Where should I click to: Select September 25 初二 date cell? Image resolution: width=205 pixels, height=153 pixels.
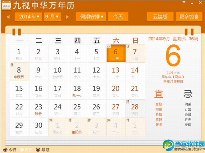click(x=77, y=109)
